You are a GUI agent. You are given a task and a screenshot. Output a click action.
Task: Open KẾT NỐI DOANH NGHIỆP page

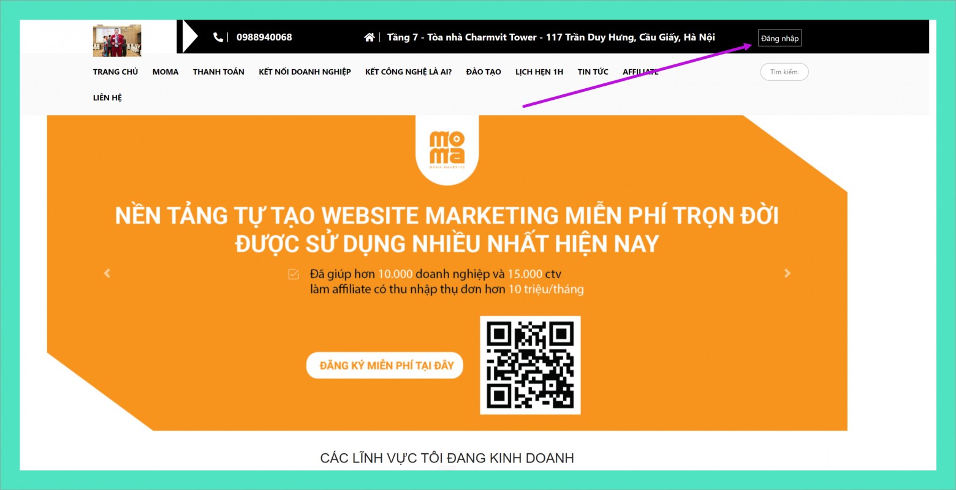tap(305, 72)
